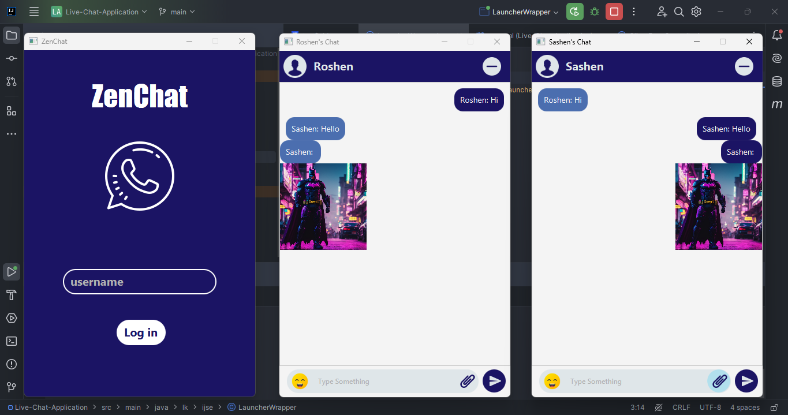Click the emoji icon in Roshen's chat
This screenshot has height=415, width=788.
coord(300,382)
